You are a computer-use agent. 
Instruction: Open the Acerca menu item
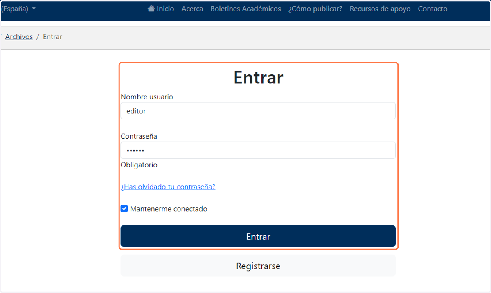192,9
